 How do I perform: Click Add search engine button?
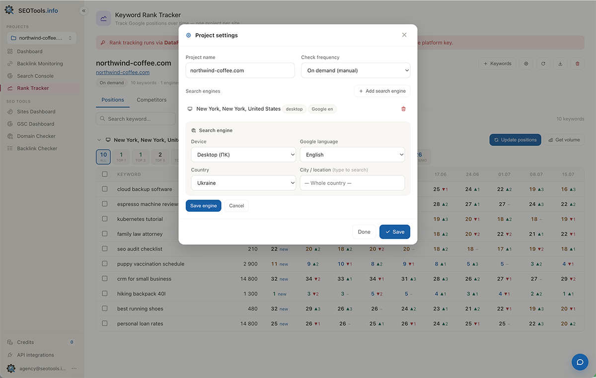coord(382,91)
